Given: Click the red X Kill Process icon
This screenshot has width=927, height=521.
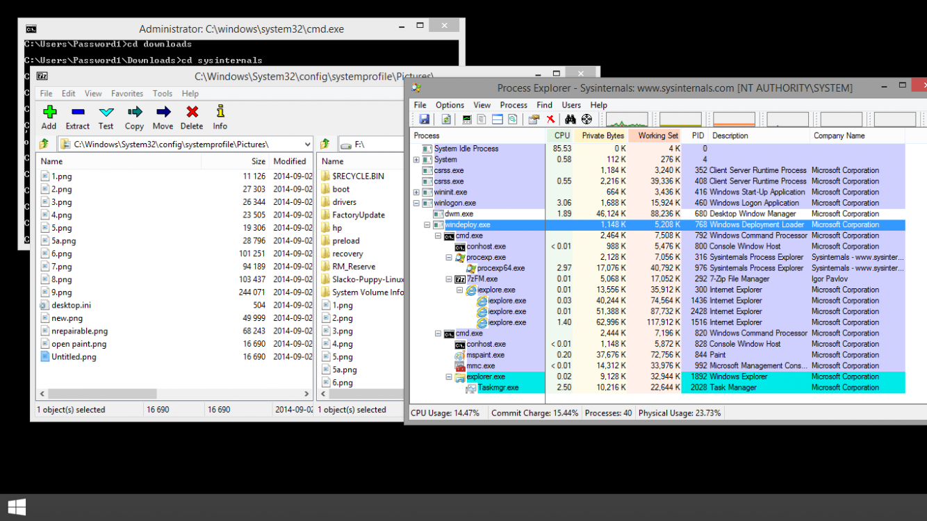Looking at the screenshot, I should [550, 119].
